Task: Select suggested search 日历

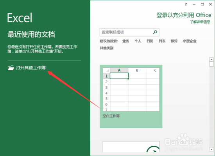Action: (x=150, y=41)
